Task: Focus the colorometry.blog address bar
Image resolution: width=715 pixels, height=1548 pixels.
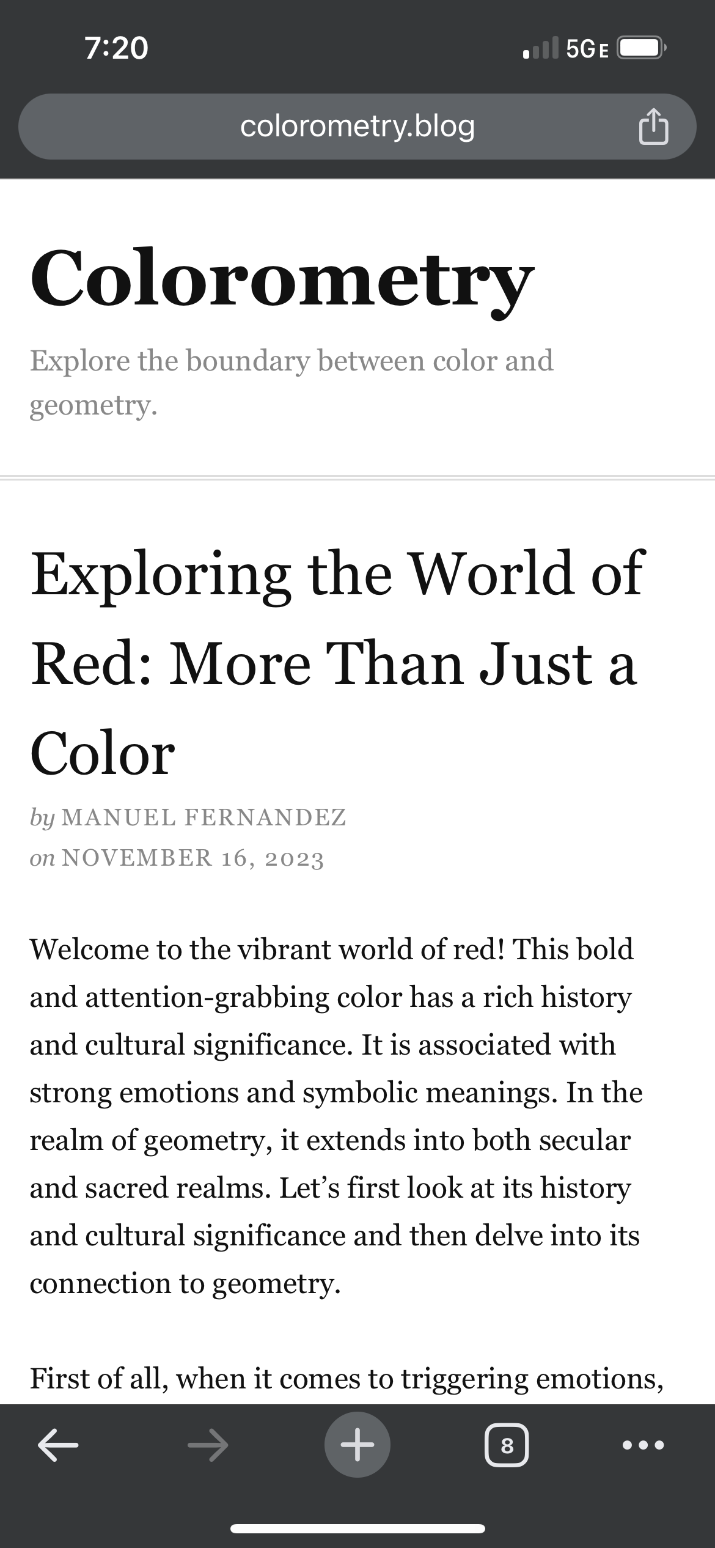Action: click(x=357, y=127)
